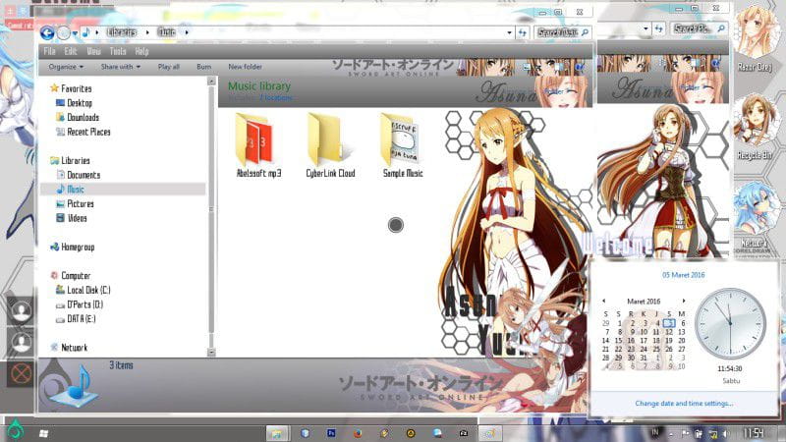The height and width of the screenshot is (442, 786).
Task: Select Local Disk (C:) drive
Action: 87,290
